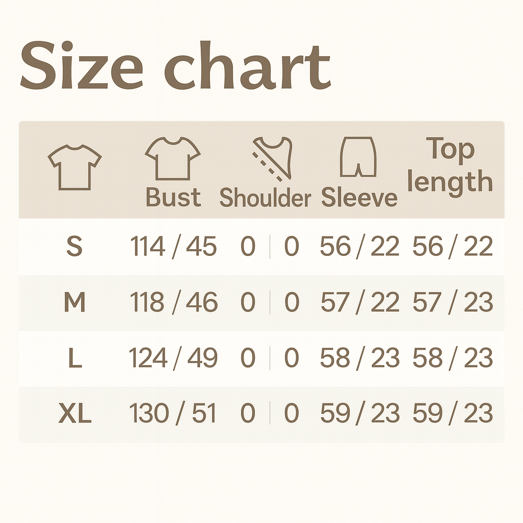Select the "Bust" column header label
The height and width of the screenshot is (523, 523).
(173, 197)
